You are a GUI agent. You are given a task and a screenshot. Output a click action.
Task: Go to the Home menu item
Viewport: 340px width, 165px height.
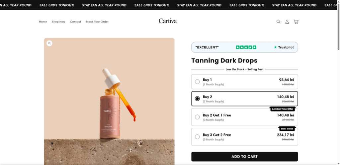43,22
